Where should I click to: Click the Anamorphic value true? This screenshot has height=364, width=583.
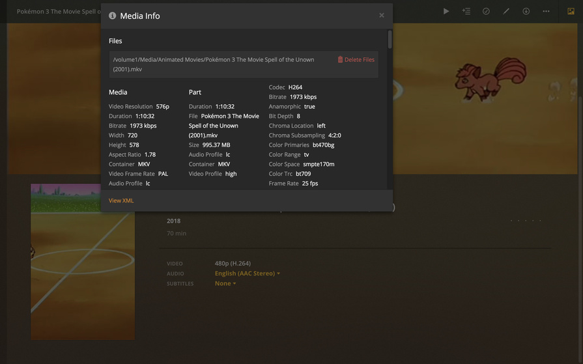click(x=309, y=106)
